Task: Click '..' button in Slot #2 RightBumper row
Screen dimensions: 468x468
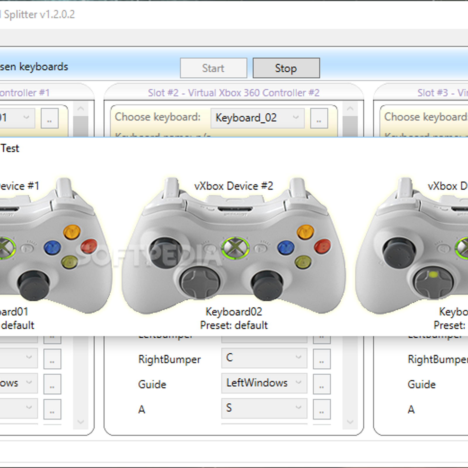Action: tap(321, 359)
